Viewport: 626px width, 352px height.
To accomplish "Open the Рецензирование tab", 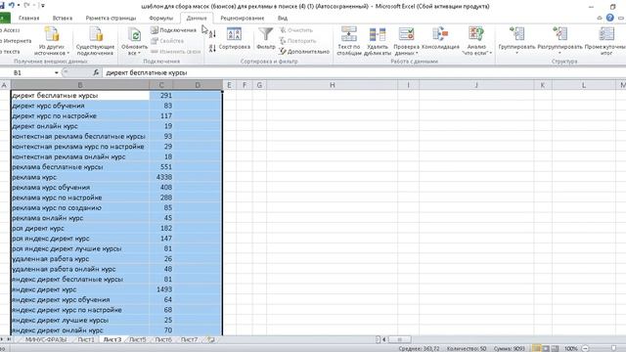I will click(x=243, y=18).
